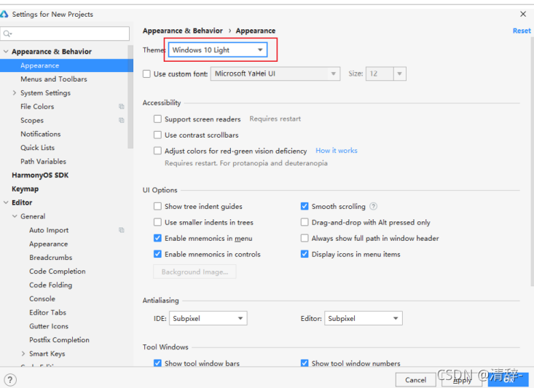Expand the System Settings node

[x=15, y=92]
